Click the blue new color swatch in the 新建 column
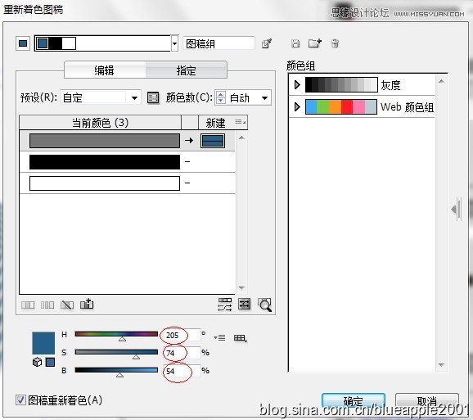Screen dimensions: 473x420 pyautogui.click(x=213, y=141)
